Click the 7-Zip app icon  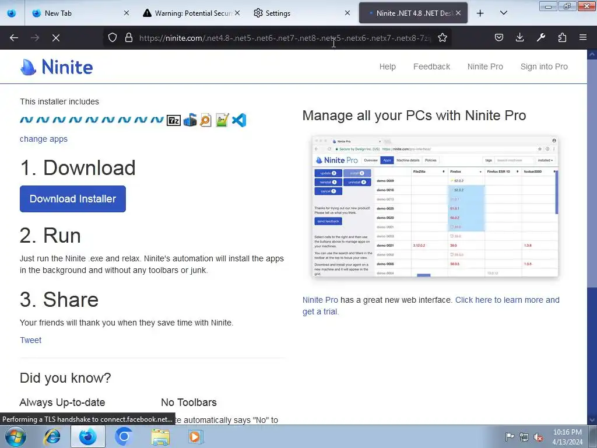coord(174,120)
